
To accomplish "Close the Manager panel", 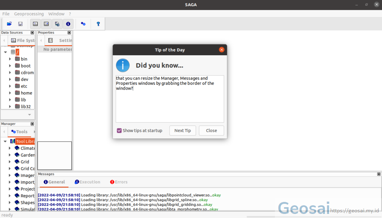I will tap(32, 124).
